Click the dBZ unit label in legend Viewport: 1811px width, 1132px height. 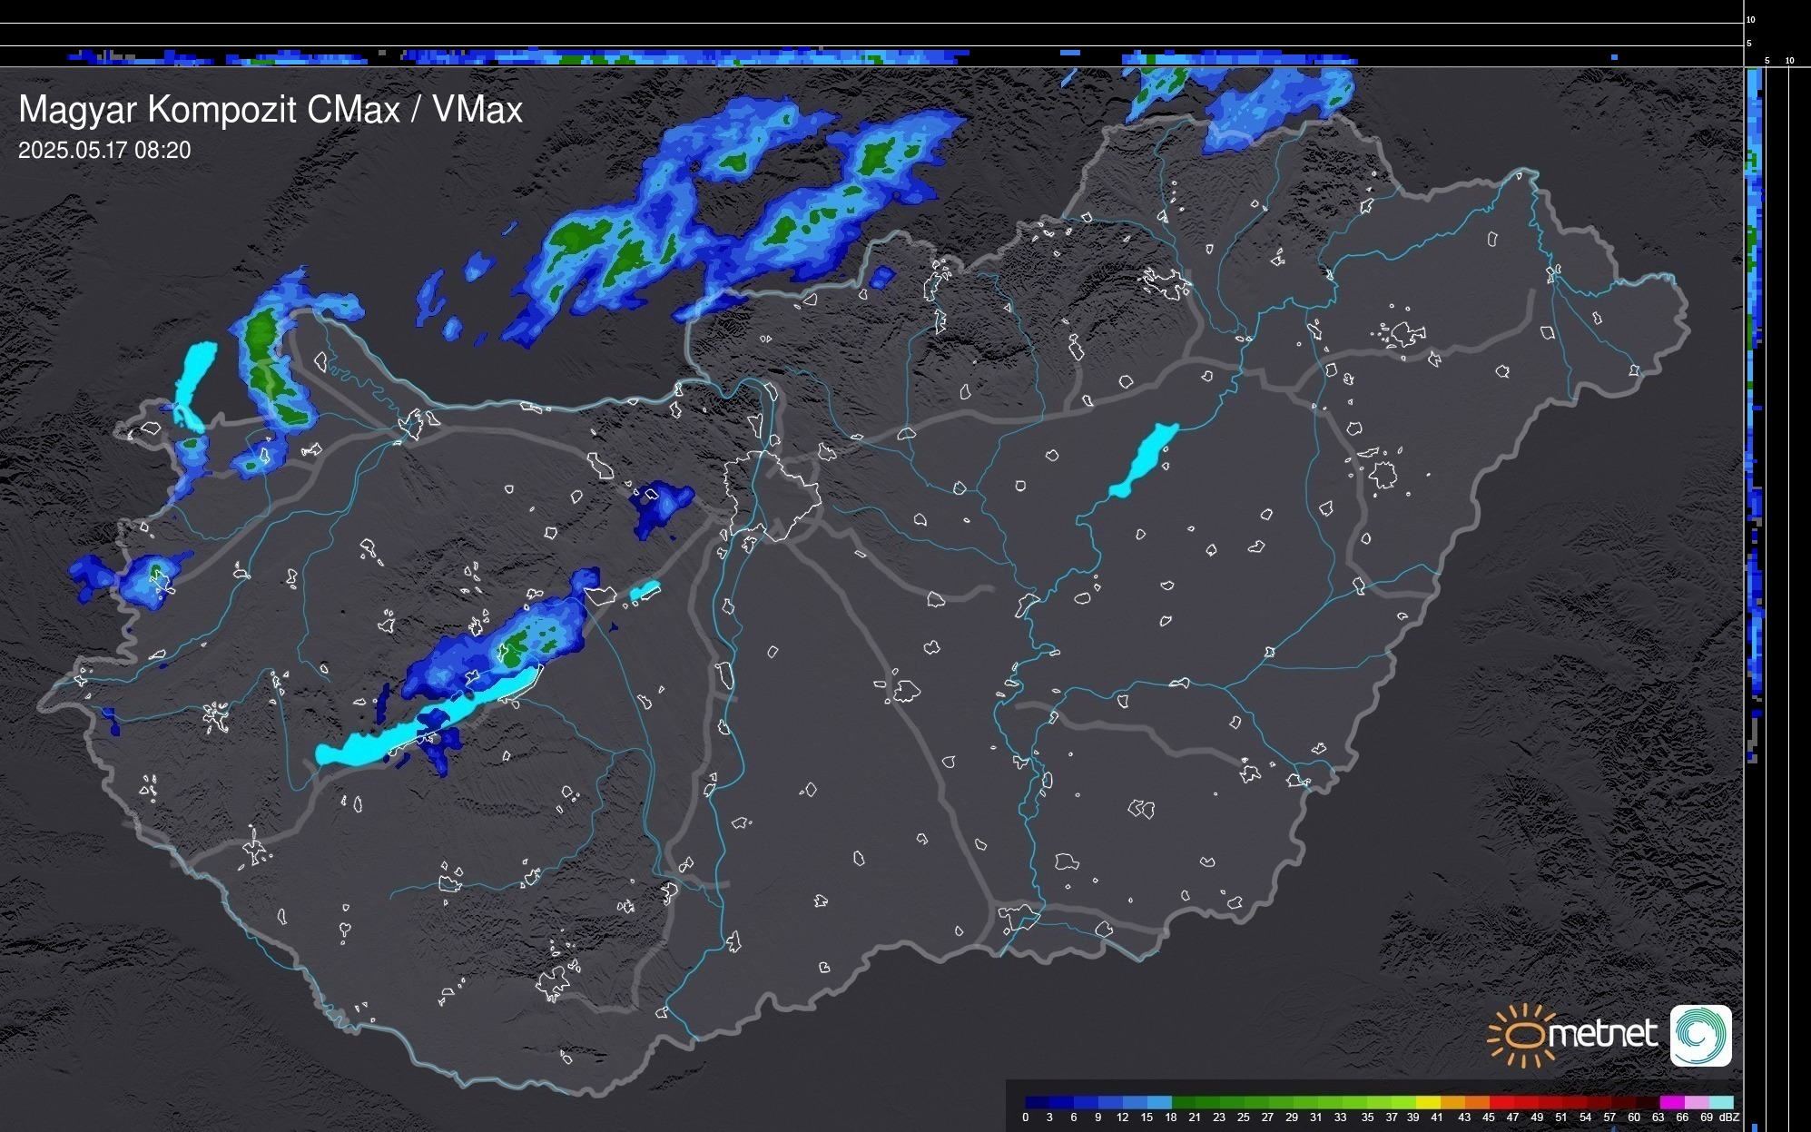(x=1728, y=1117)
